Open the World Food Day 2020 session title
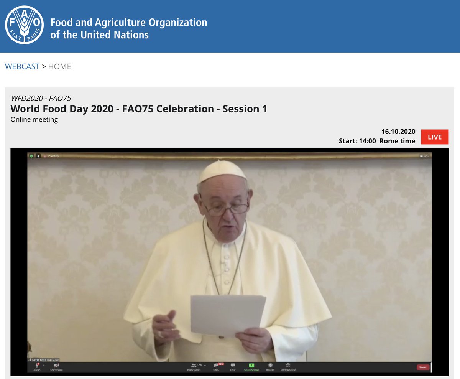Viewport: 460px width, 379px height. coord(139,109)
